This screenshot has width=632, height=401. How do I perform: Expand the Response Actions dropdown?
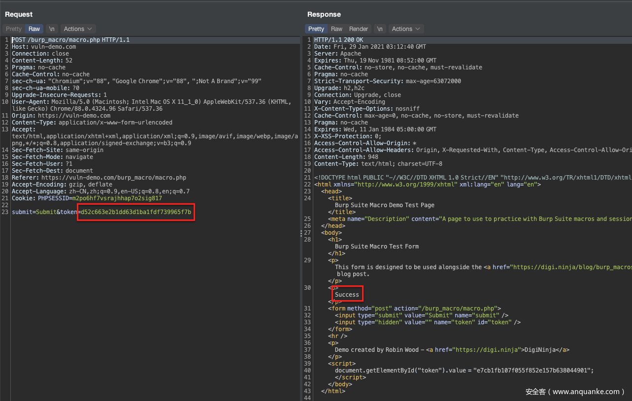click(406, 29)
